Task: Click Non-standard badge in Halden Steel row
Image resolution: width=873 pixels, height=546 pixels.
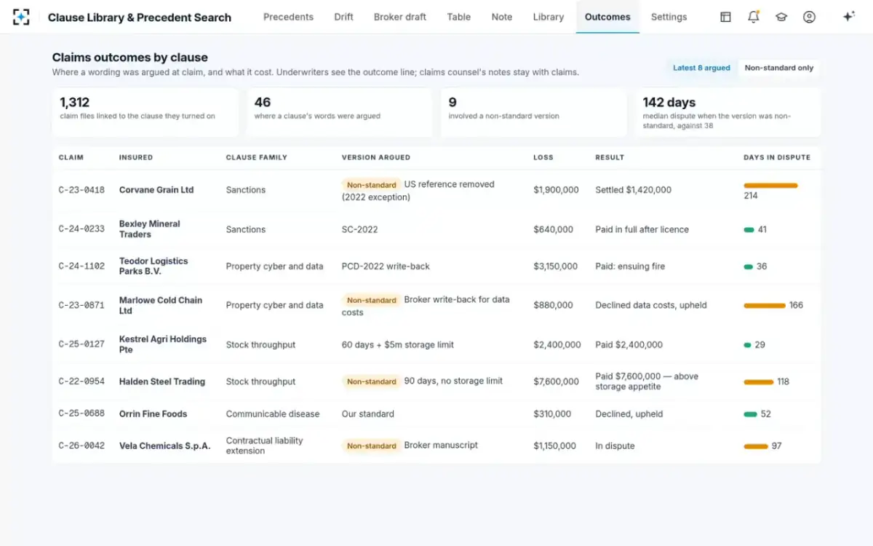Action: [372, 381]
